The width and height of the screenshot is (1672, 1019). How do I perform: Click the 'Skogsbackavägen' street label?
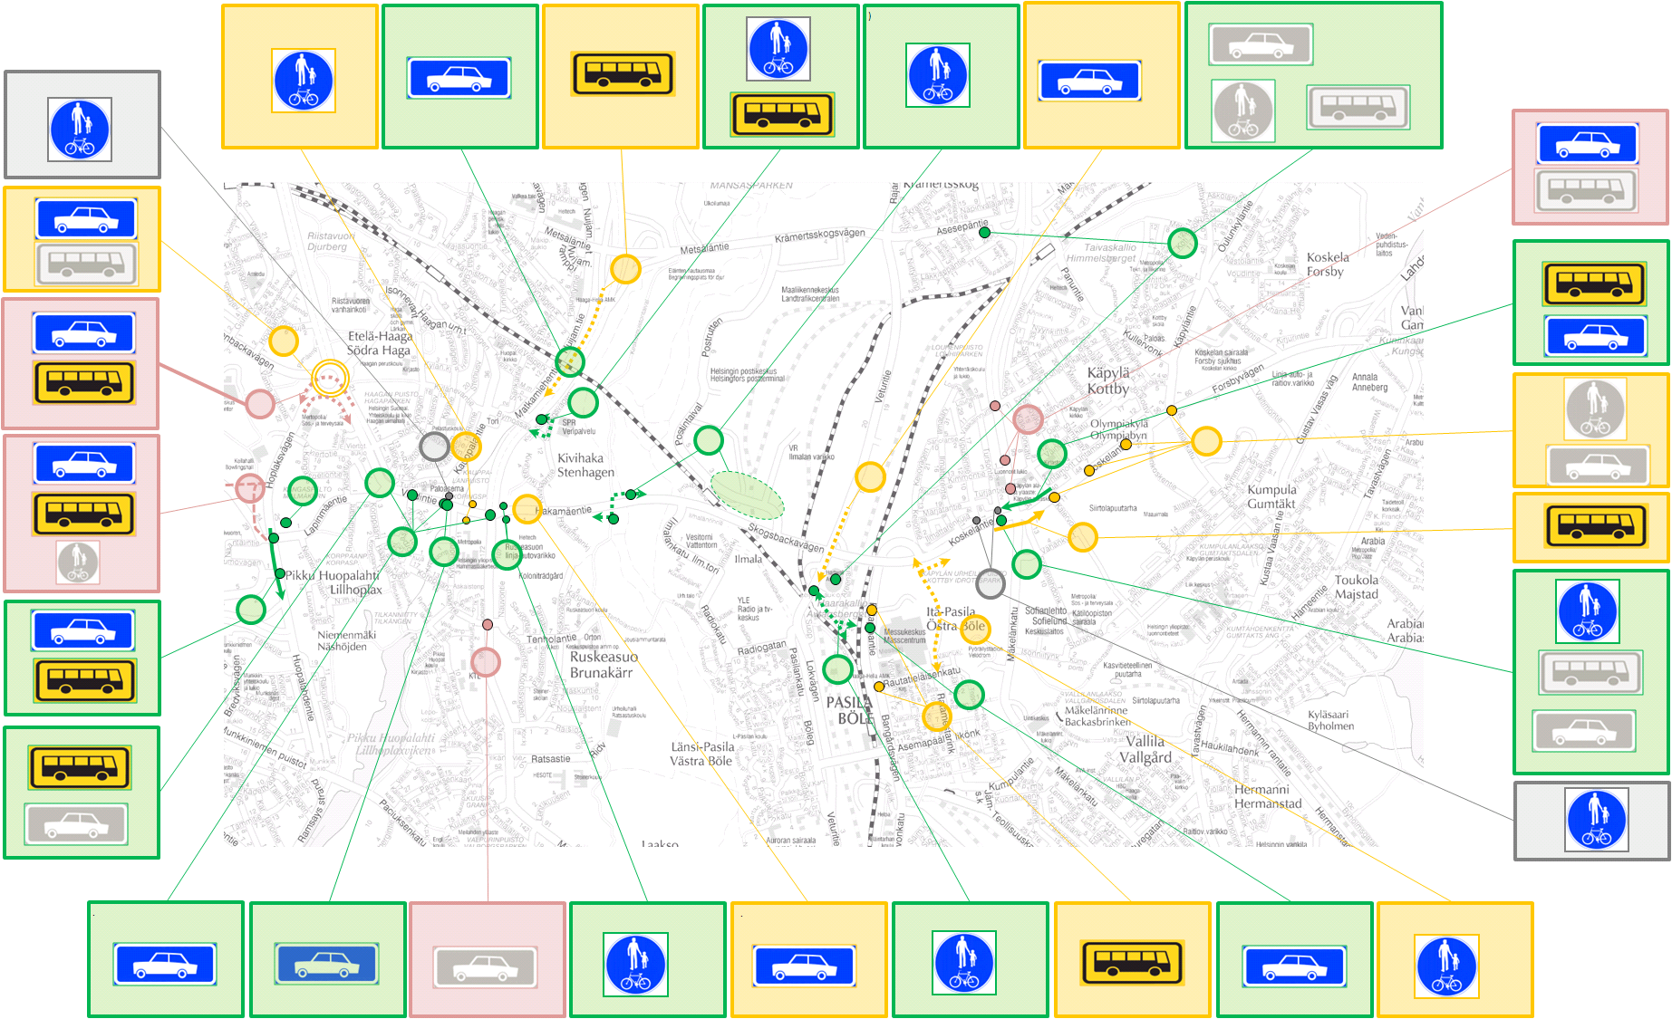coord(786,538)
